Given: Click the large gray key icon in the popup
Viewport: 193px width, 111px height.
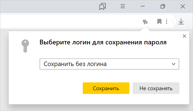Looking at the screenshot, I should point(25,46).
